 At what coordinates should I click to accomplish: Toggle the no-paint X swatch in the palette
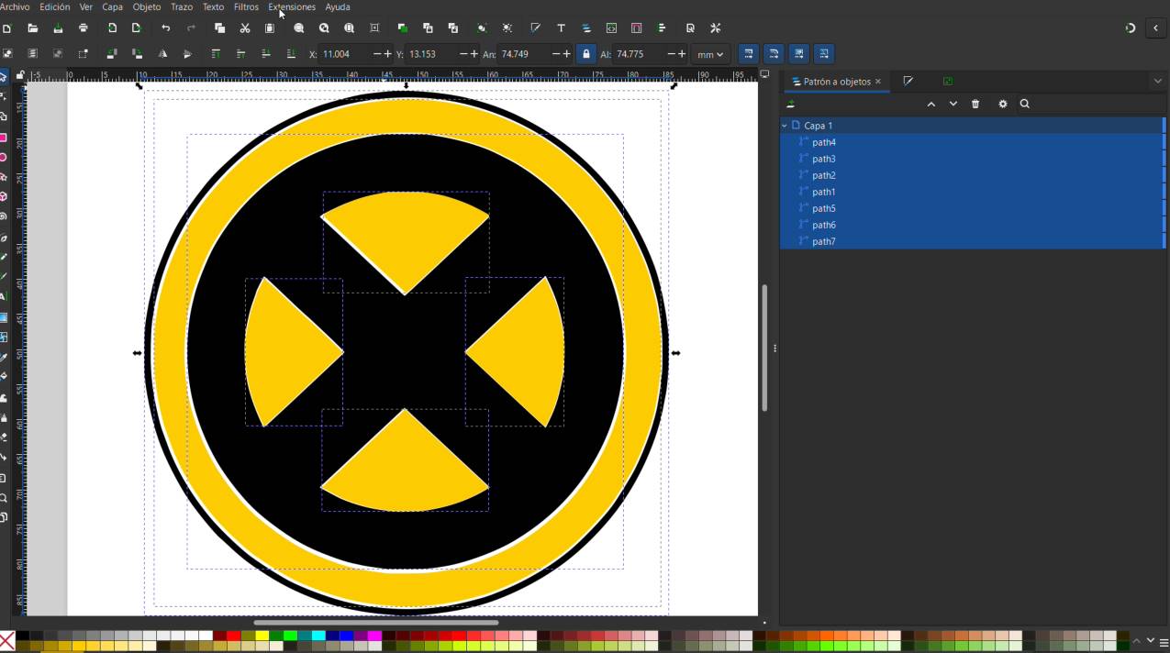click(6, 640)
